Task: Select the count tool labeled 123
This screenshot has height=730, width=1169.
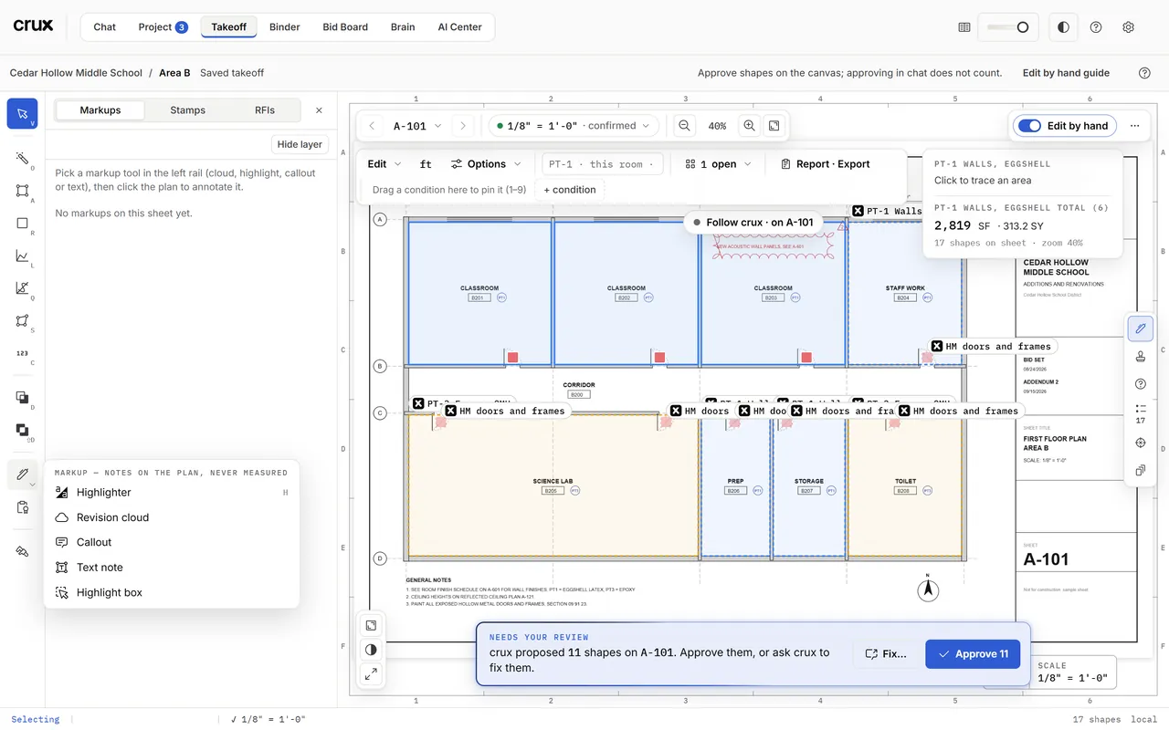Action: coord(22,353)
